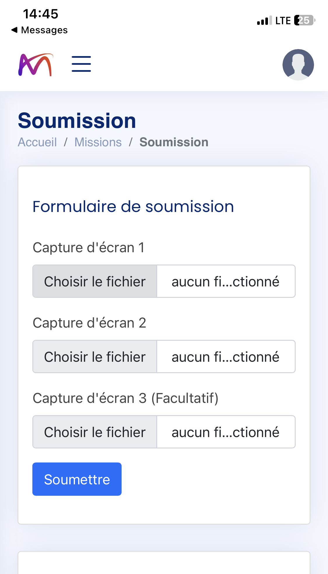Viewport: 328px width, 574px height.
Task: Tap the colorful M logo
Action: tap(36, 65)
